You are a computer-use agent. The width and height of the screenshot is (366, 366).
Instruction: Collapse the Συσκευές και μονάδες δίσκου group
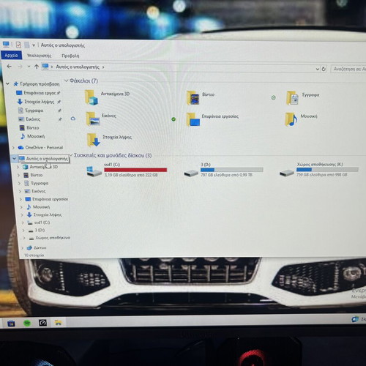click(71, 155)
